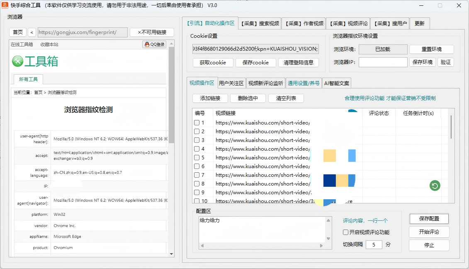Click browser panel scroll-up arrow
Viewport: 469px width, 269px height.
pos(171,44)
